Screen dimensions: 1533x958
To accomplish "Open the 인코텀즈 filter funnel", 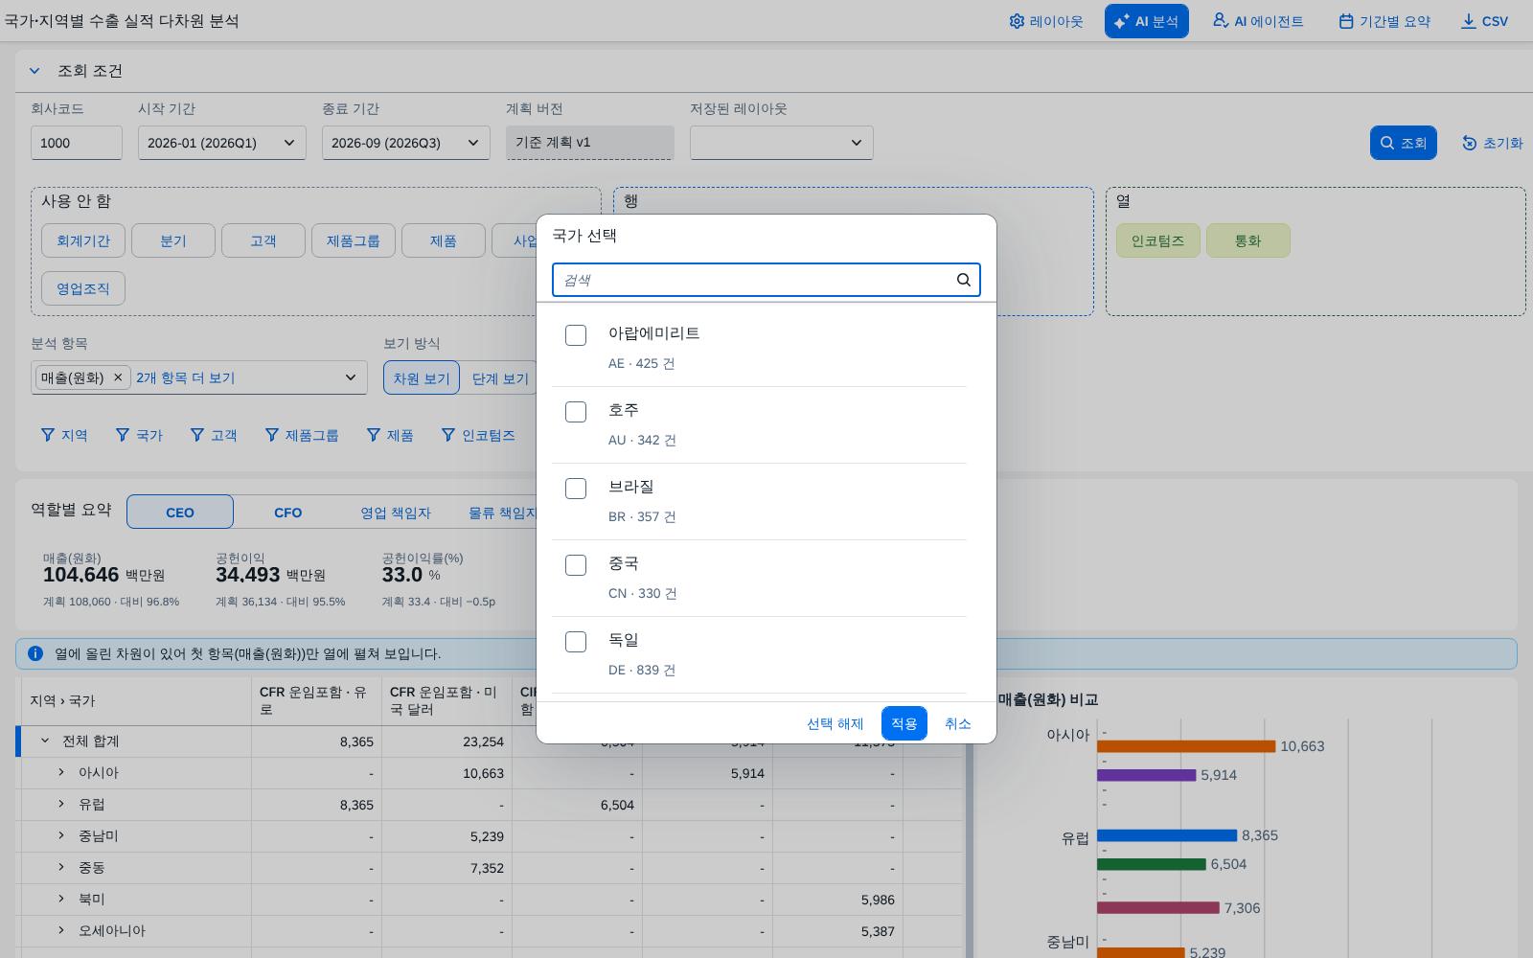I will coord(478,435).
